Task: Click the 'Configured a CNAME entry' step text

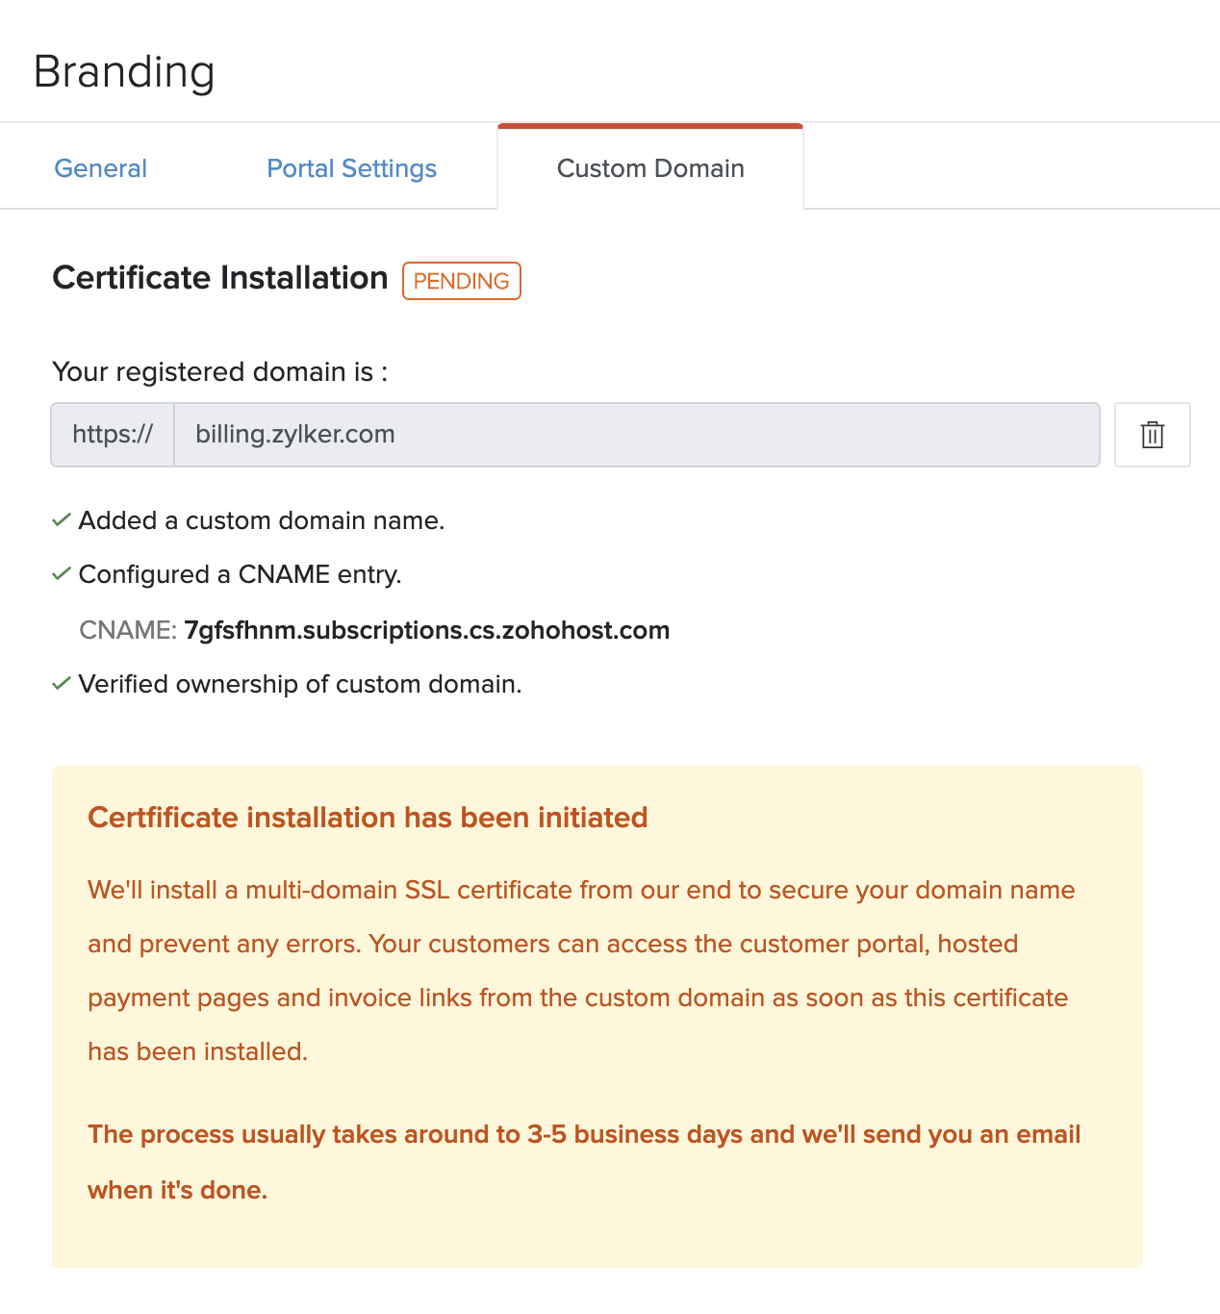Action: 241,573
